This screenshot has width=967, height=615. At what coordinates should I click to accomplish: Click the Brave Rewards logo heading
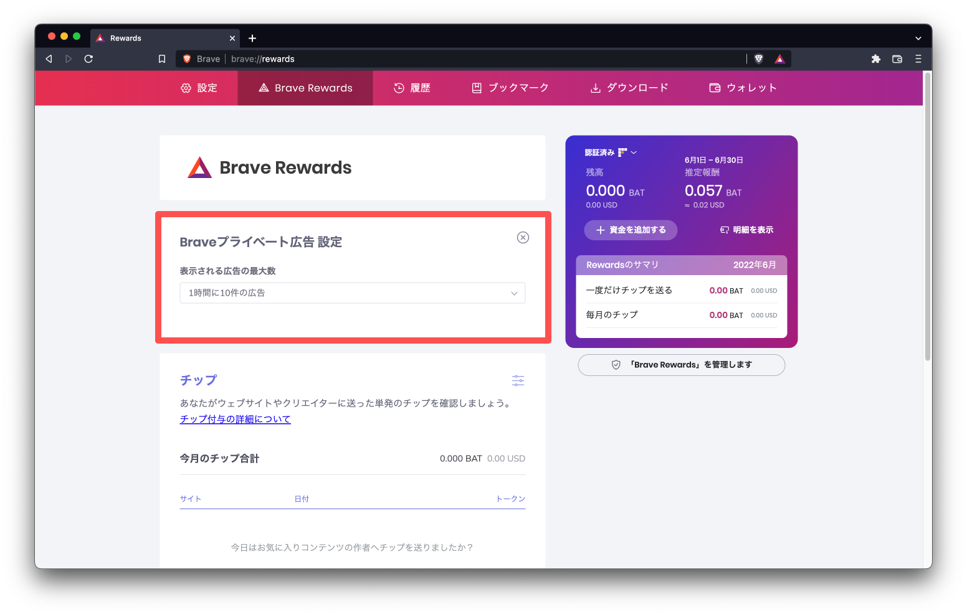270,167
